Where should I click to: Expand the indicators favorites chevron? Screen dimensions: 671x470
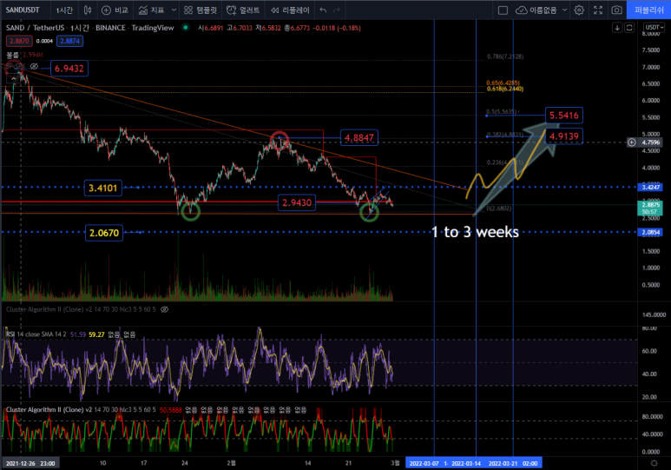tap(174, 10)
